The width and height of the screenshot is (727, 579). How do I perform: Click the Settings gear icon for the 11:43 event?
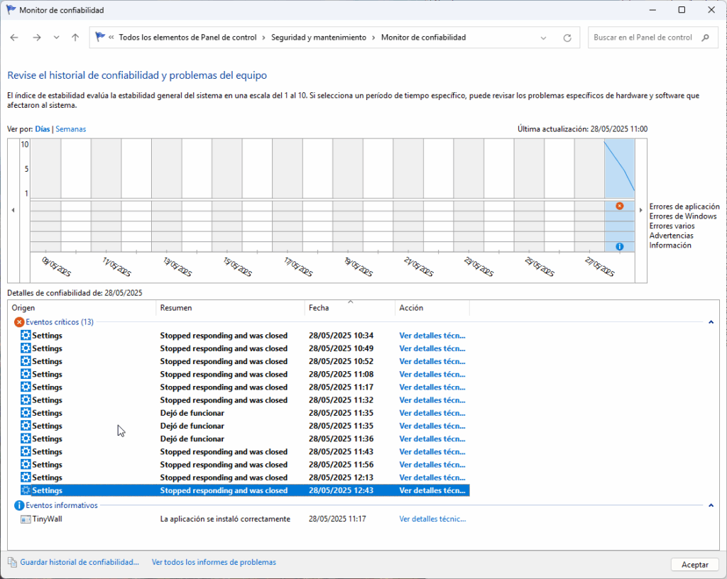point(26,451)
